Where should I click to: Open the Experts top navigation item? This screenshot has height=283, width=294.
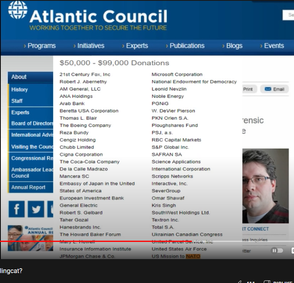[135, 46]
